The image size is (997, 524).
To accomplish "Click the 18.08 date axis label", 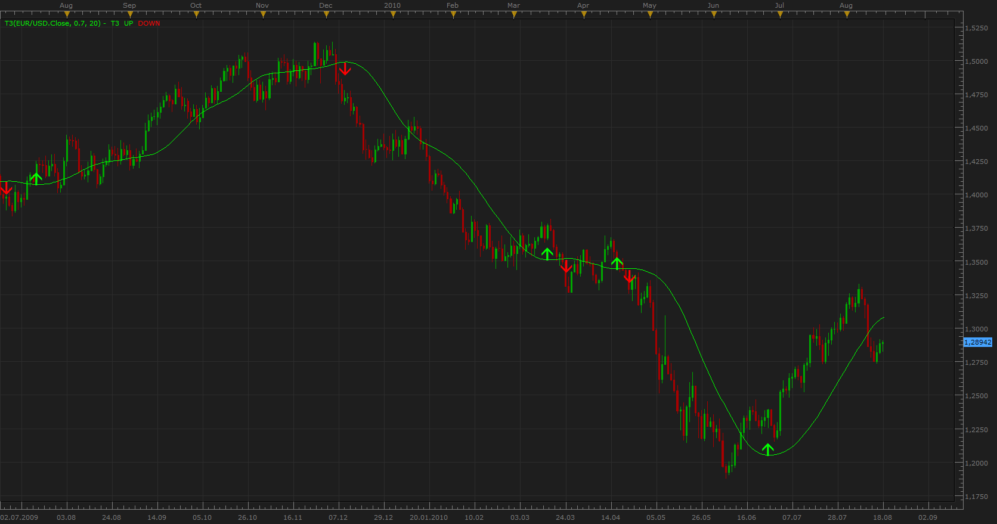I will (883, 517).
